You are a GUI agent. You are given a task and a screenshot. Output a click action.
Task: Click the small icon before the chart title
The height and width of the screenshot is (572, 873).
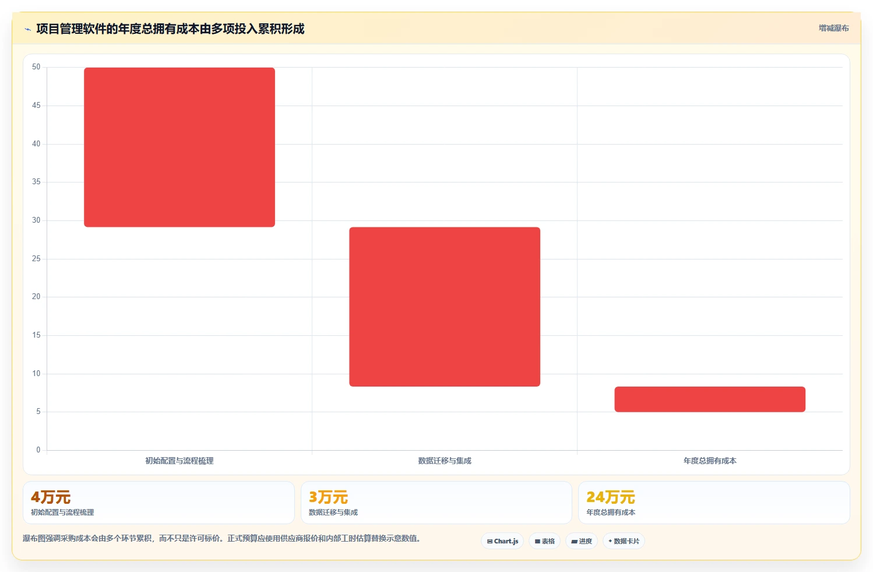[x=27, y=29]
